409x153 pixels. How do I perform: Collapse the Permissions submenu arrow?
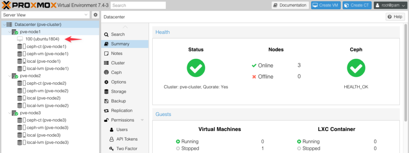pyautogui.click(x=142, y=120)
